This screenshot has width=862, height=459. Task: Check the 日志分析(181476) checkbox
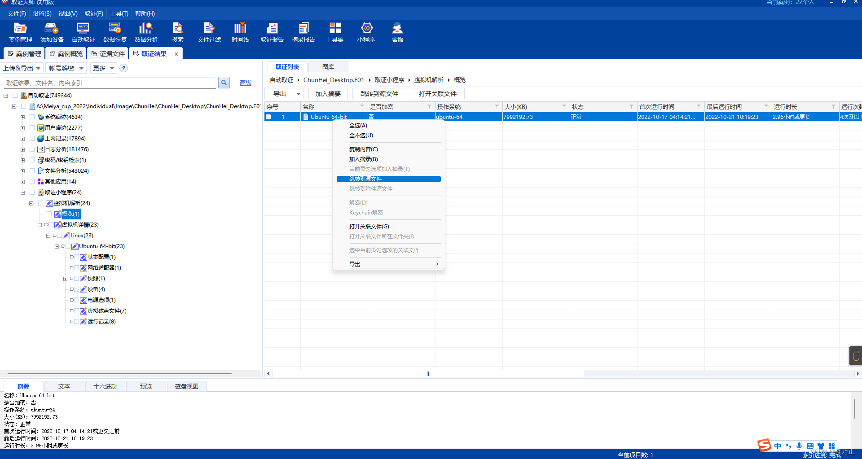(32, 149)
